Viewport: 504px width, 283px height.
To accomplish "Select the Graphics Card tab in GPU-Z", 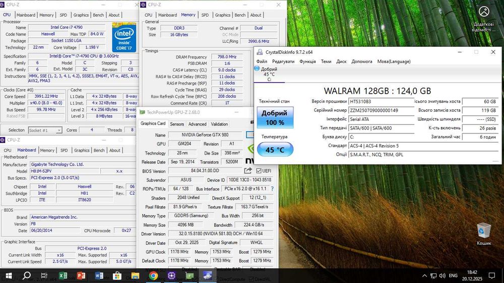I will (x=153, y=124).
